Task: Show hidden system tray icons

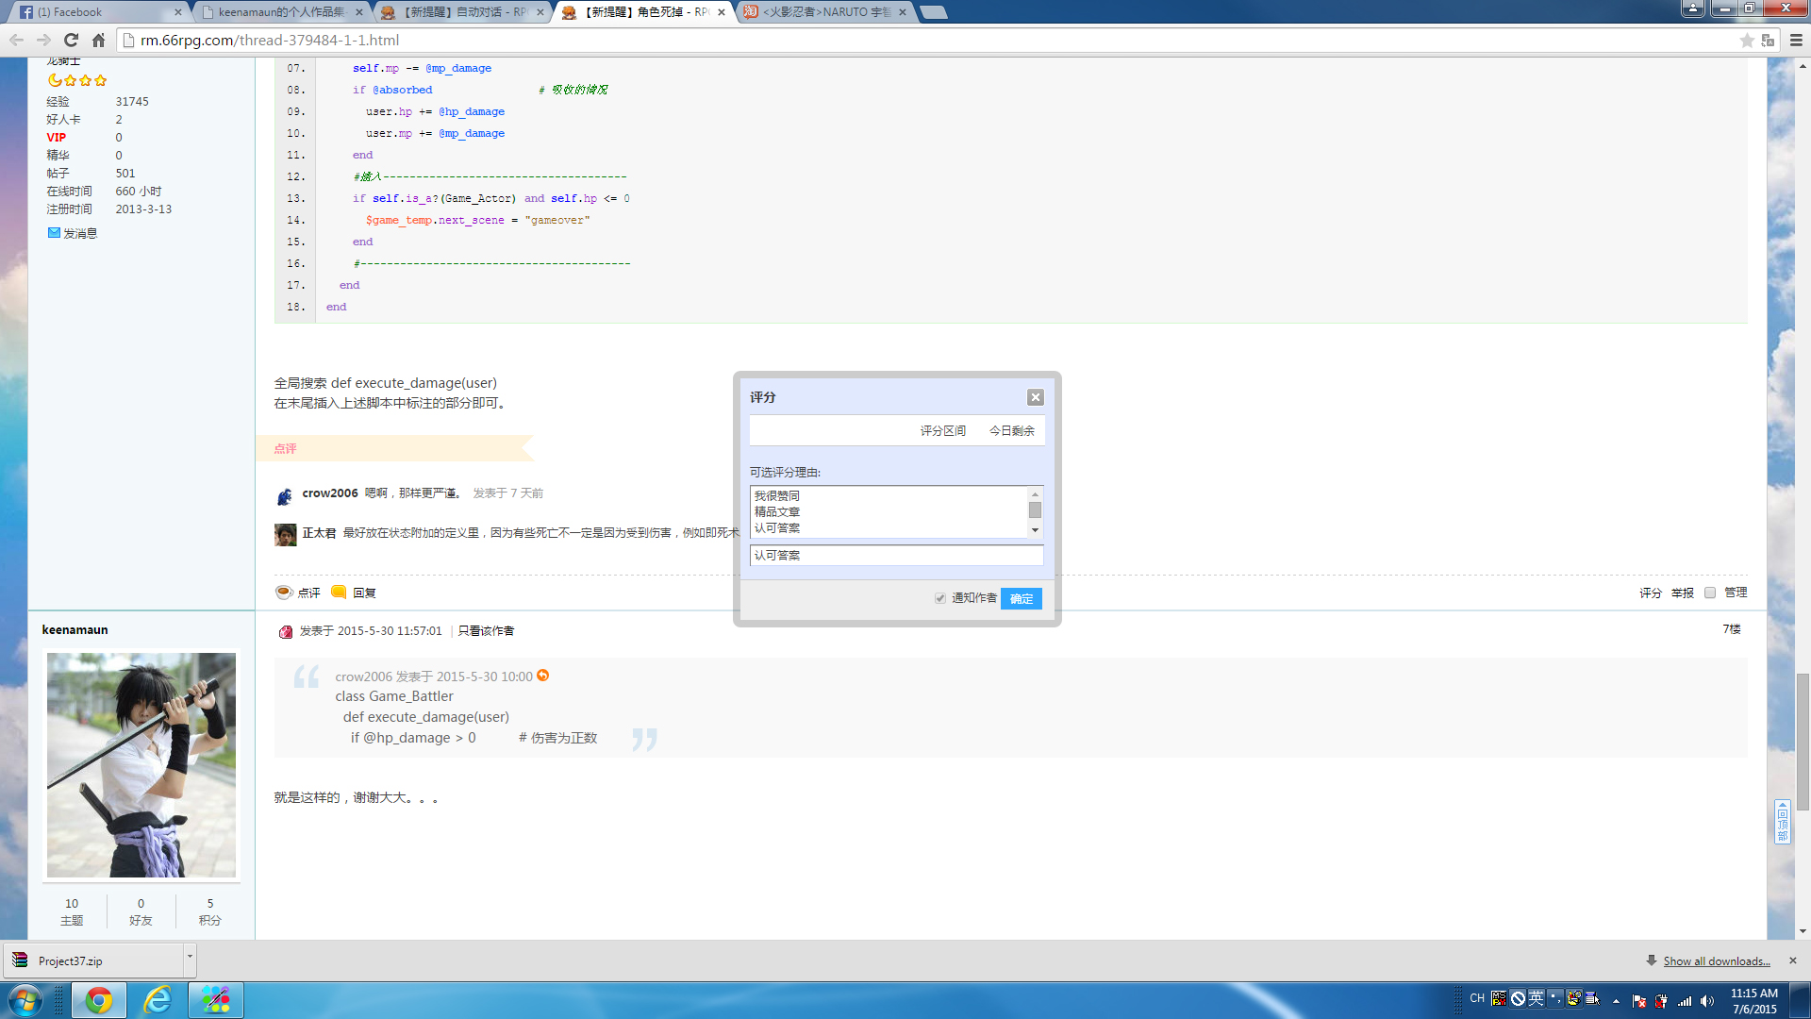Action: point(1617,1001)
